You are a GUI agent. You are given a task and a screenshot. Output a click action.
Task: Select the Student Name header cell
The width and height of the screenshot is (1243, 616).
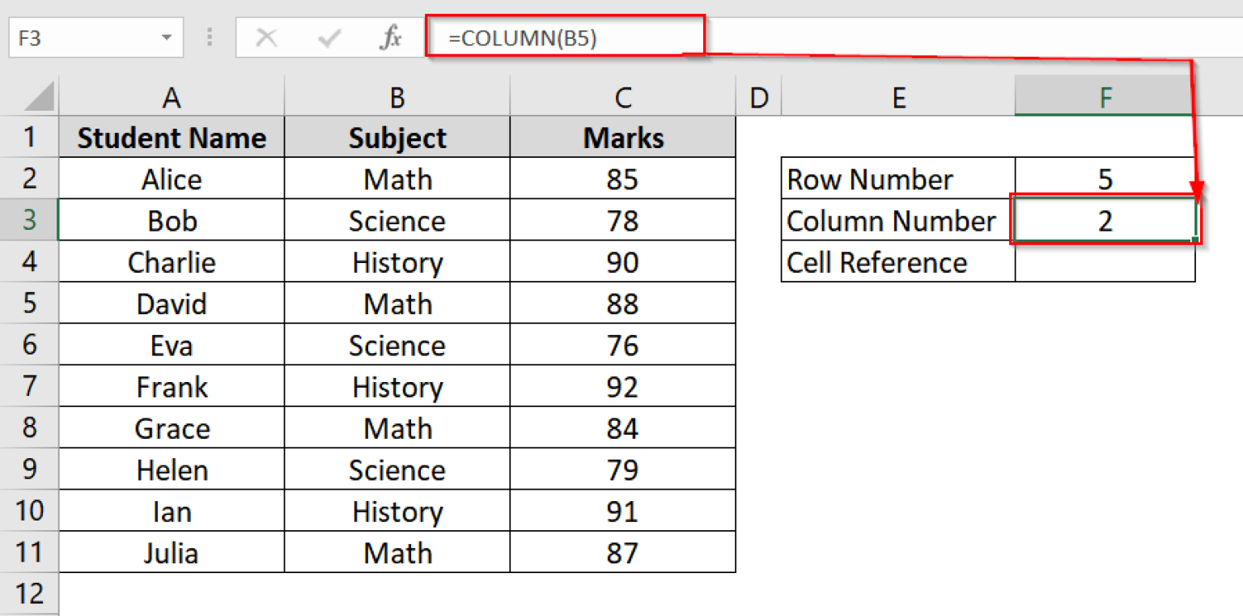171,137
